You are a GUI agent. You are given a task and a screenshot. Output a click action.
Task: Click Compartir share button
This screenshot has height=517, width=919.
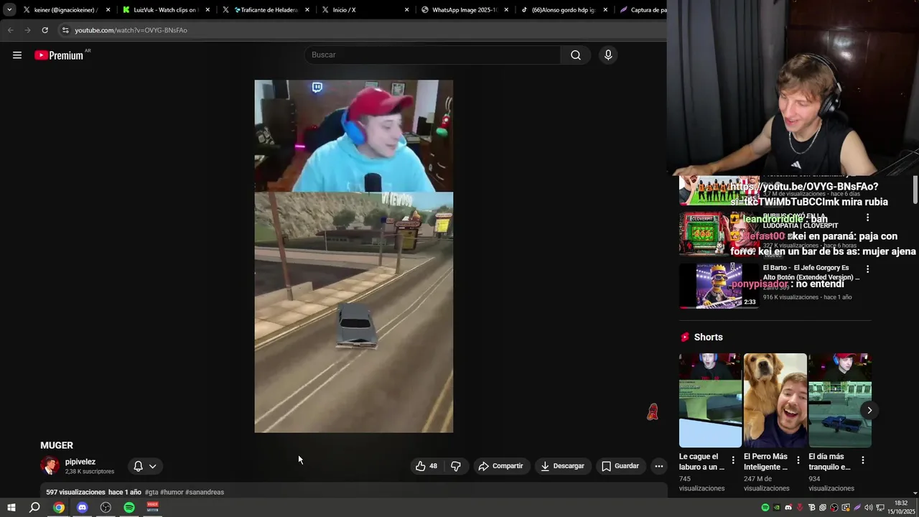501,466
